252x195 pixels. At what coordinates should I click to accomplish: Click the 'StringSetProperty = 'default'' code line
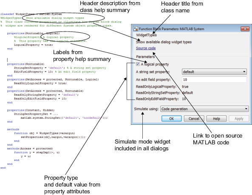[60, 68]
